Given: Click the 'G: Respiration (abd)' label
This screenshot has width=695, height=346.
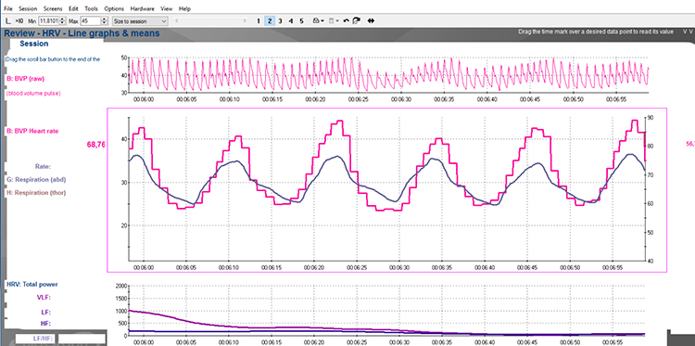Looking at the screenshot, I should point(36,180).
